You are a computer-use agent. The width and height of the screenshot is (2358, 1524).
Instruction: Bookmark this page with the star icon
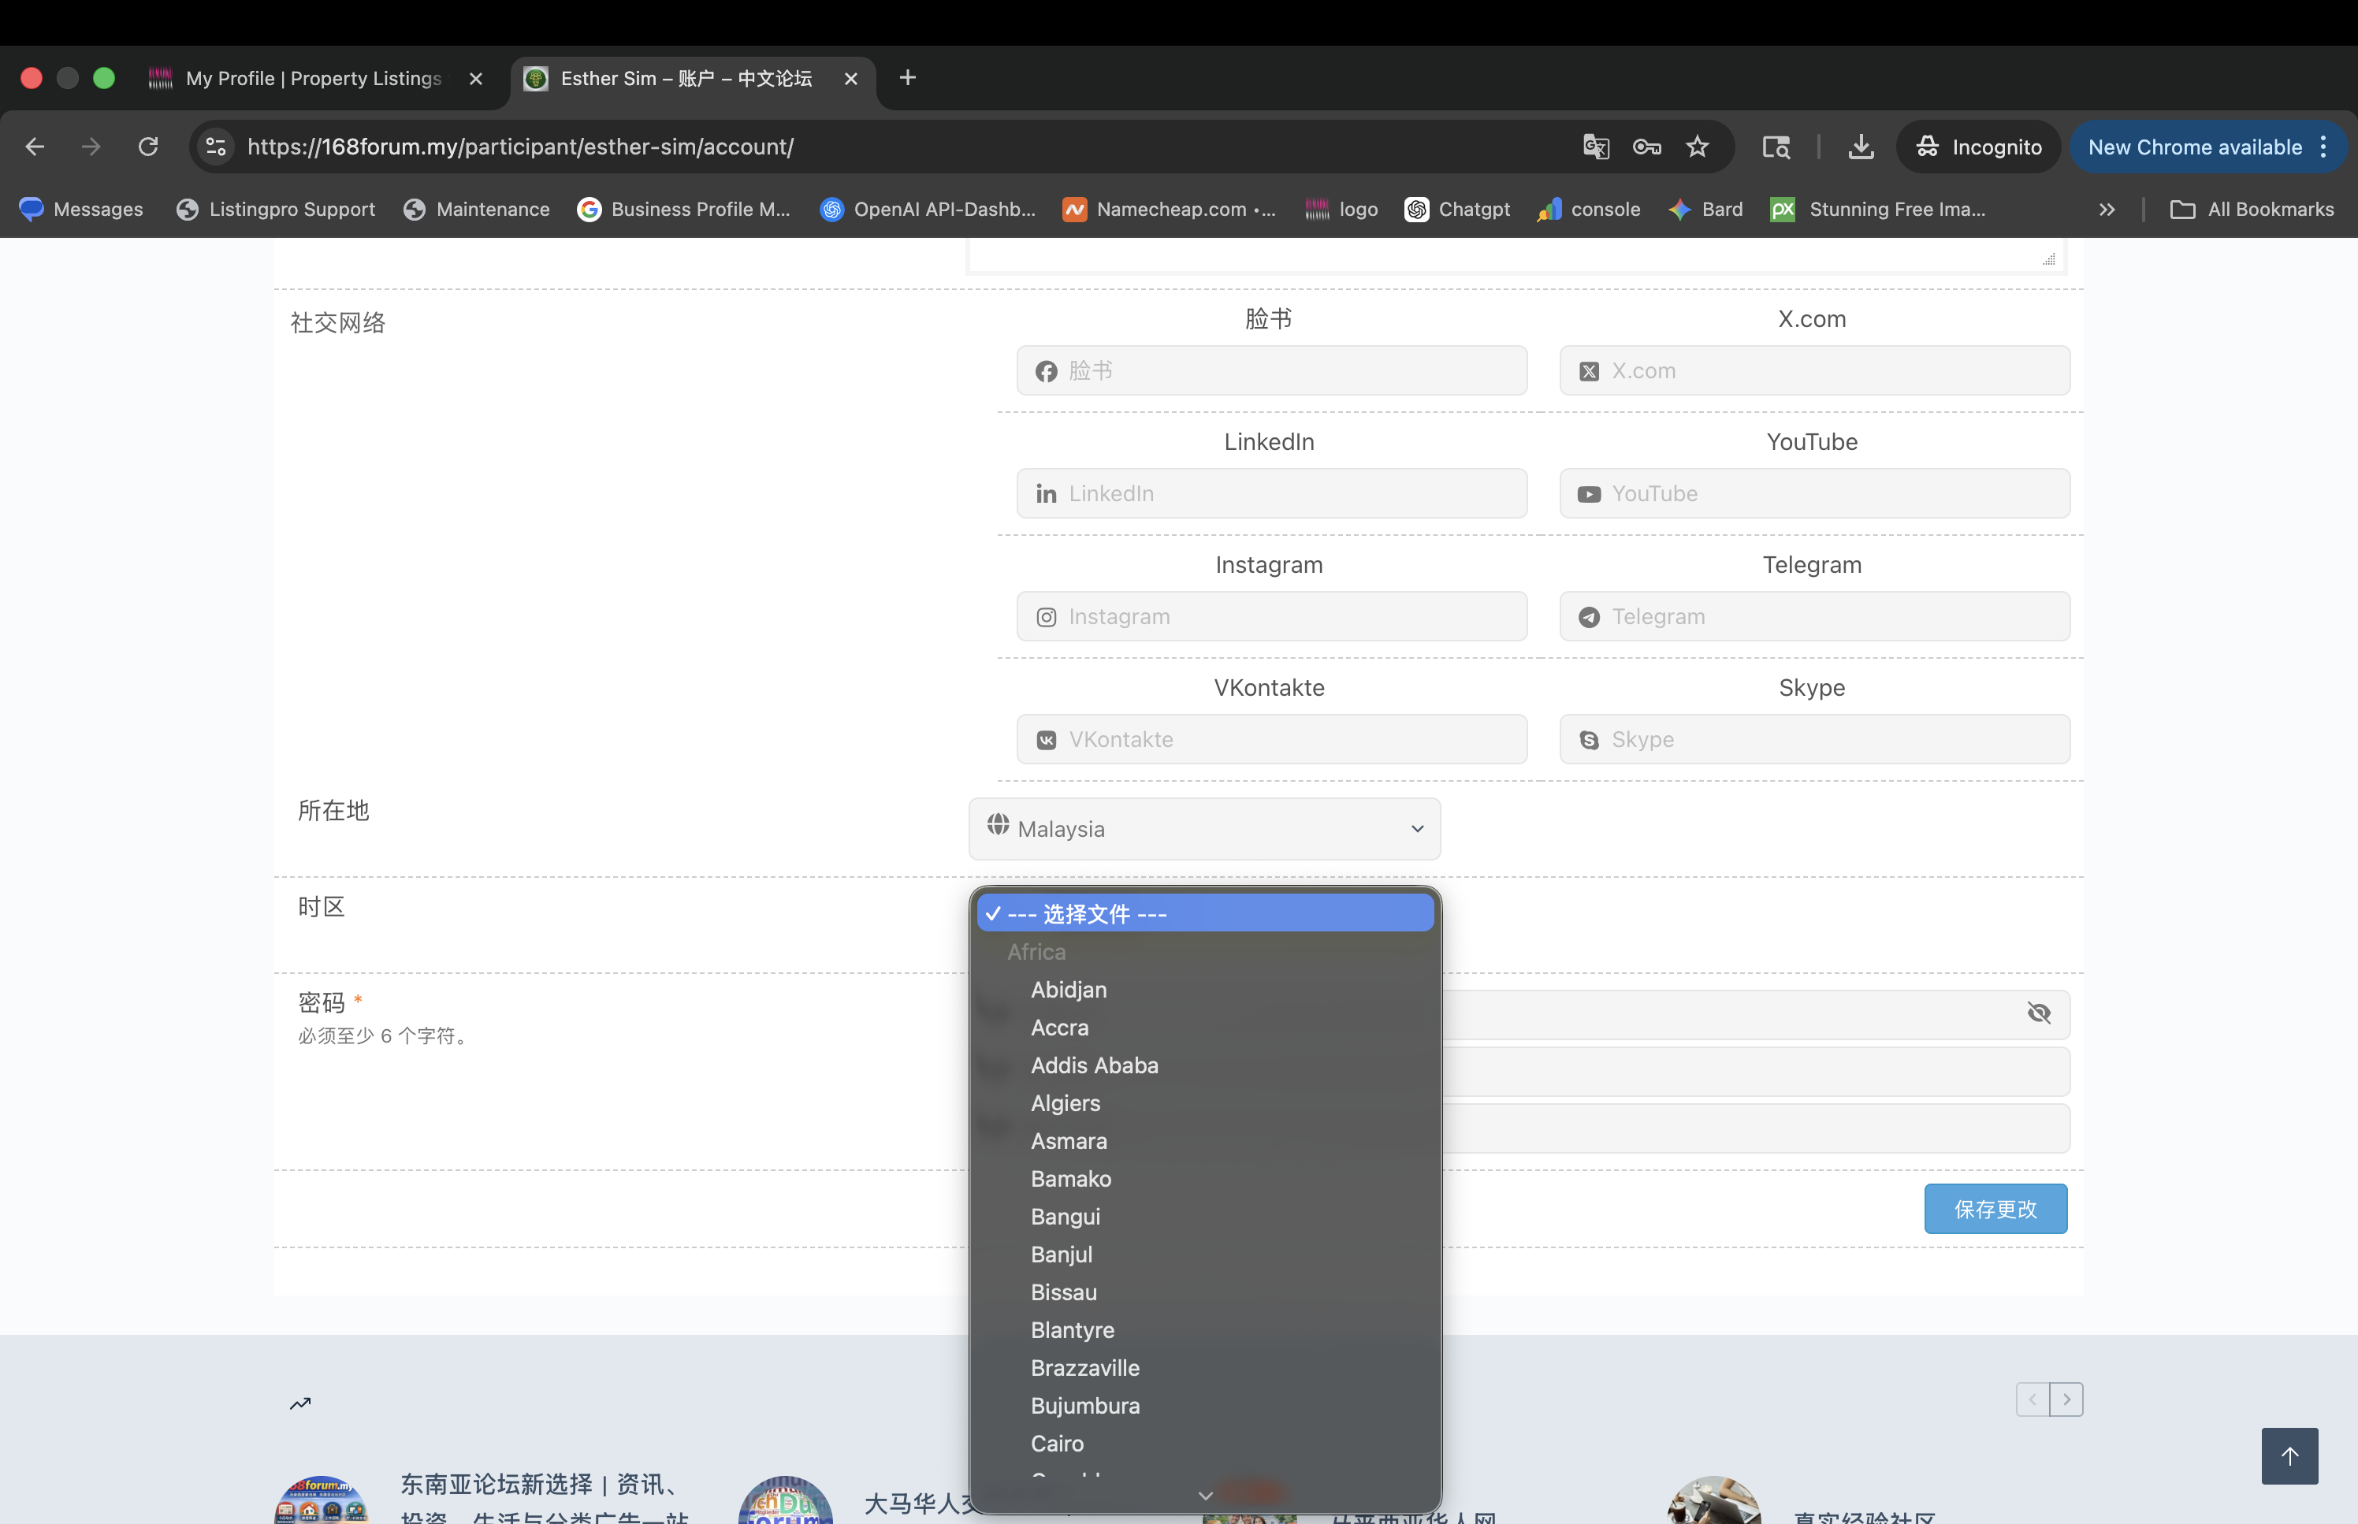coord(1698,147)
